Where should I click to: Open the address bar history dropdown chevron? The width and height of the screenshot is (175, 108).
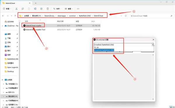coord(121,16)
